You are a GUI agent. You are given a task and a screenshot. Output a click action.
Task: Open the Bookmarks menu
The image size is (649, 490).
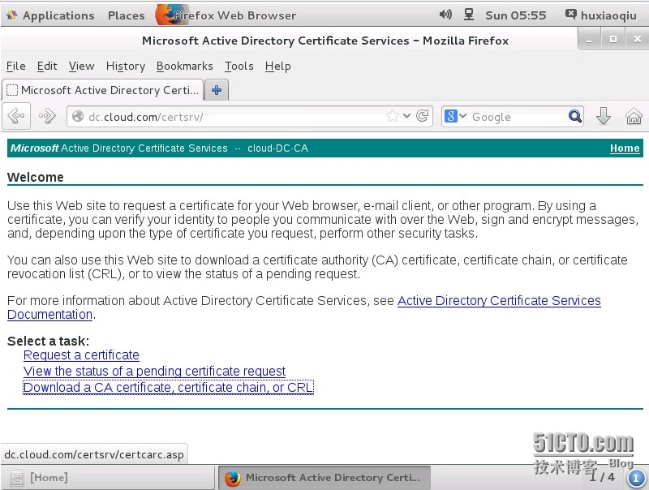[185, 66]
